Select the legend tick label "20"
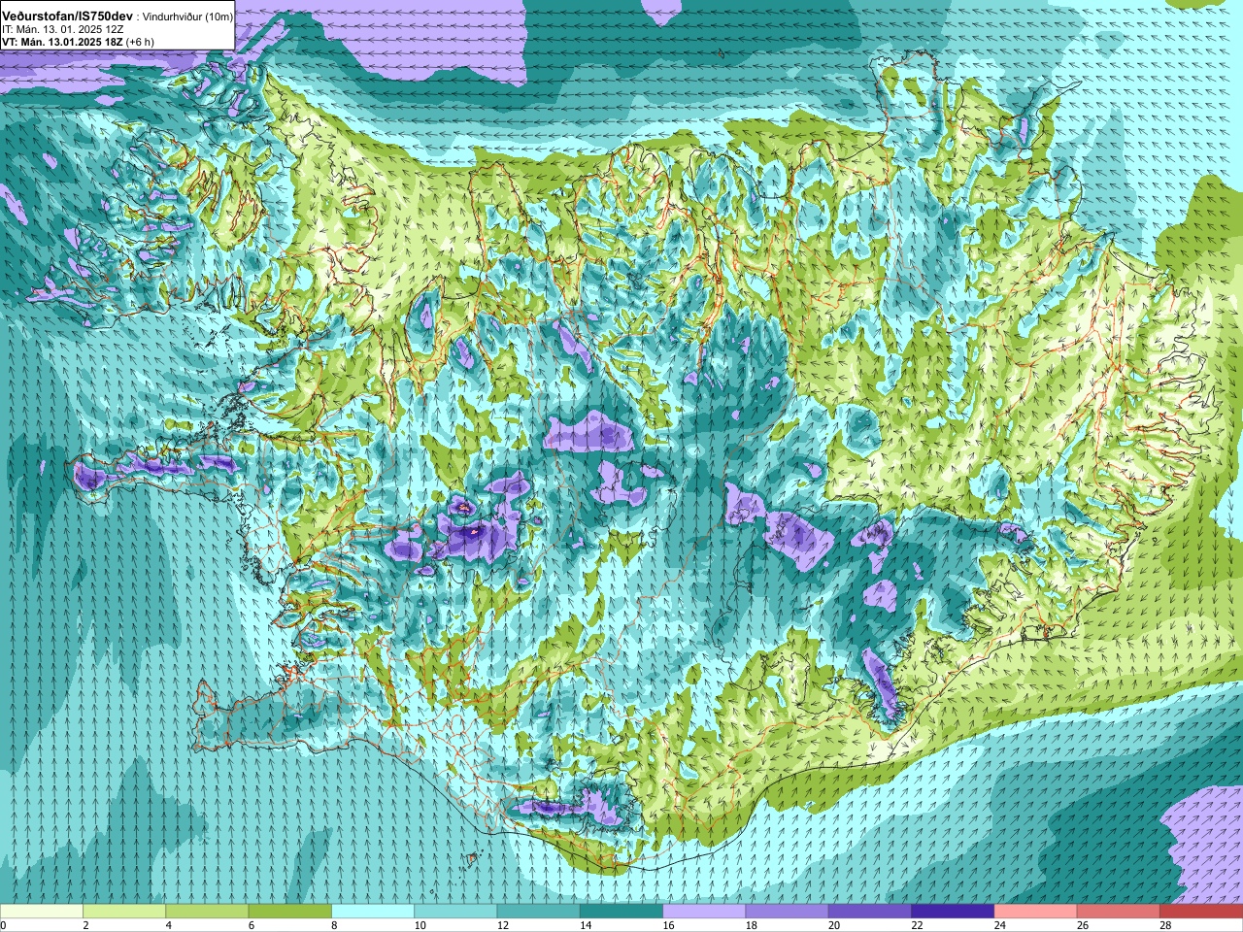 834,925
